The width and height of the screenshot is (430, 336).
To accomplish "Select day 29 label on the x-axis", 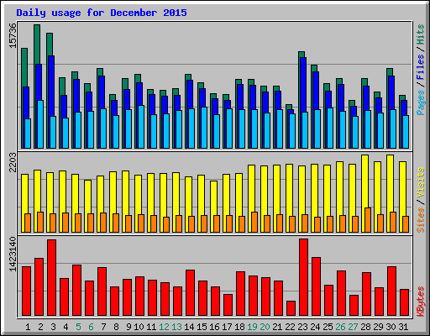I will click(x=378, y=327).
